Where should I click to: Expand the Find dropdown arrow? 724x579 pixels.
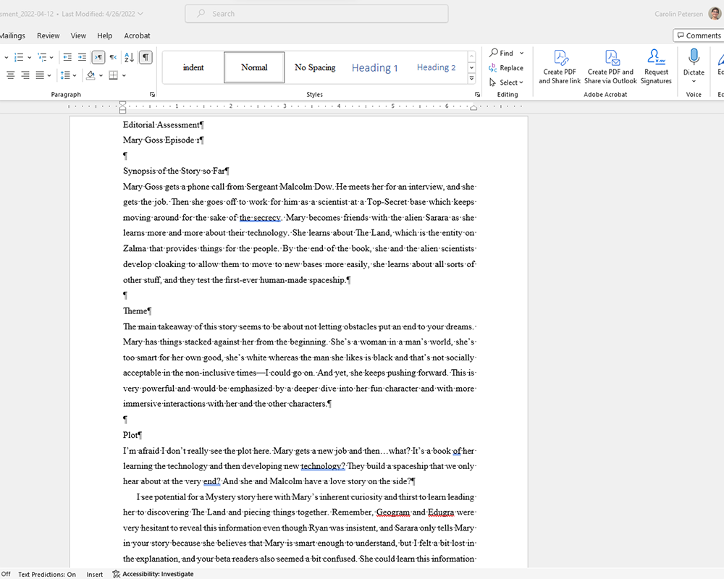522,53
